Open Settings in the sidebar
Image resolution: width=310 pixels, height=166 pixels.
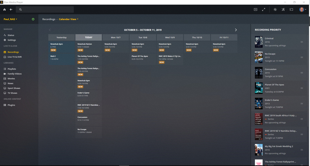click(x=10, y=40)
